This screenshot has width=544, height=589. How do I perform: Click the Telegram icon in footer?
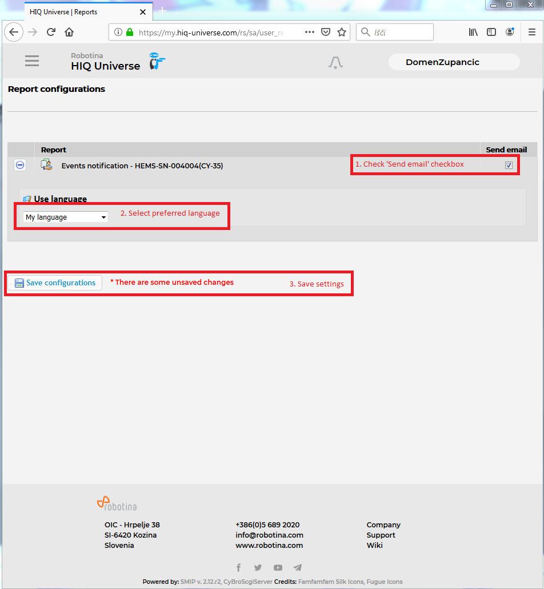(x=297, y=567)
